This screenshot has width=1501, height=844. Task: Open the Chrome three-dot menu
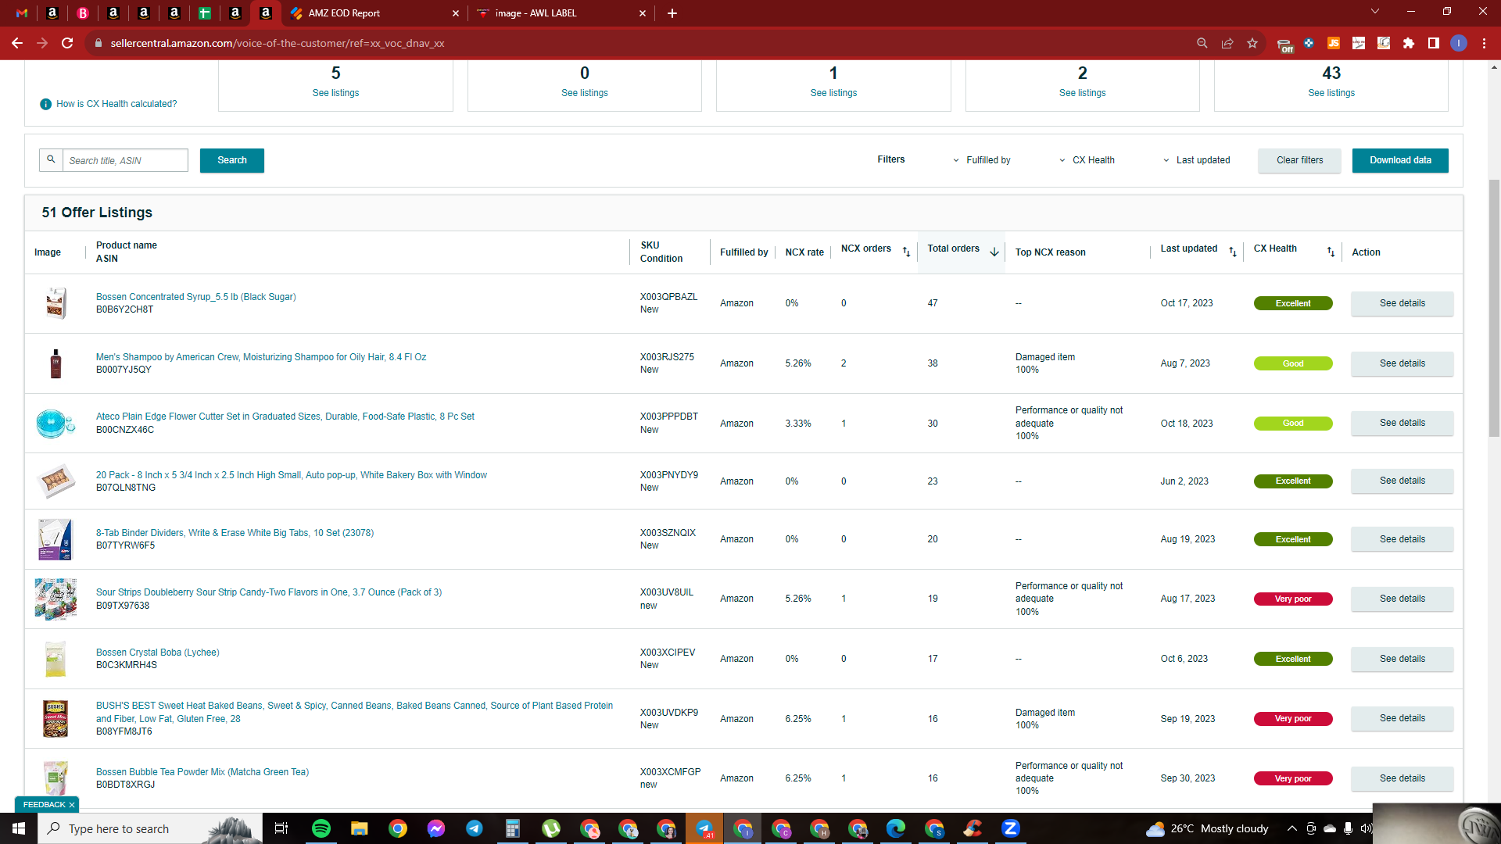pos(1484,43)
